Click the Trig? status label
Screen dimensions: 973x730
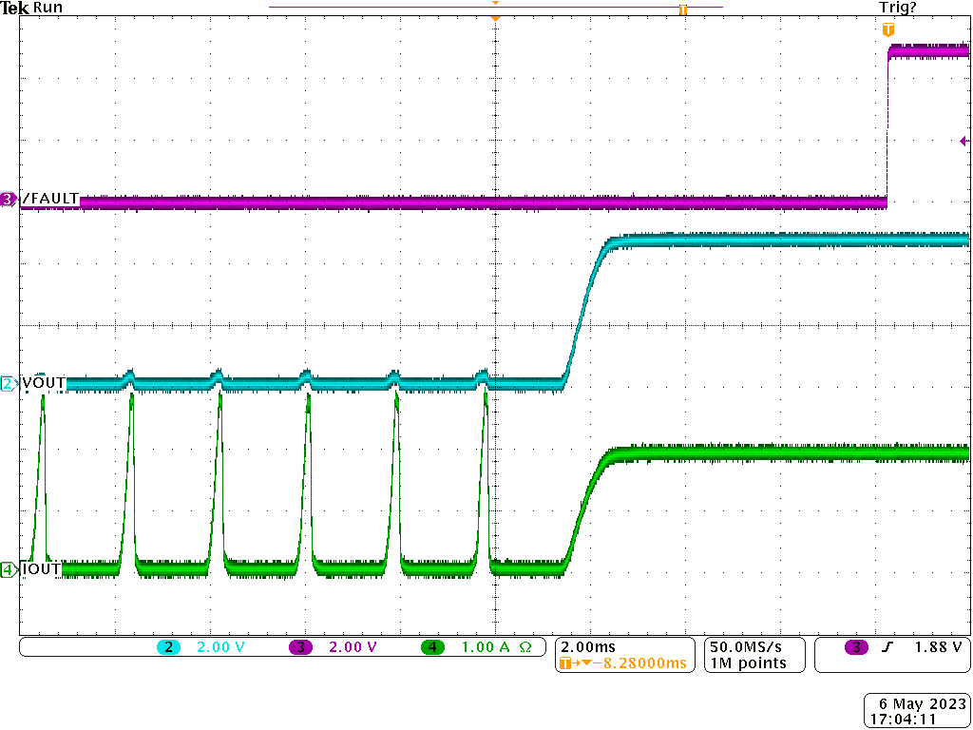tap(897, 7)
